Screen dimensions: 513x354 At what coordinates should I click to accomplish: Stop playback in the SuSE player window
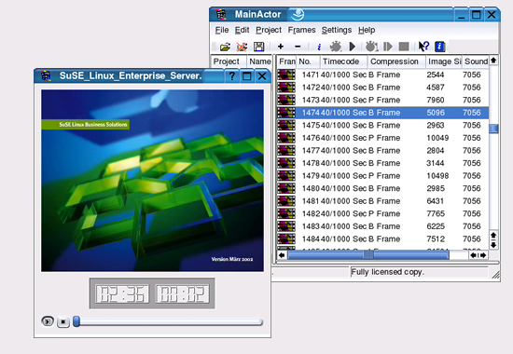coord(63,322)
